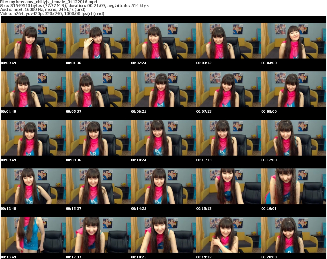This screenshot has width=327, height=259.
Task: Click the 00:02:24 timestamp label
Action: point(139,63)
